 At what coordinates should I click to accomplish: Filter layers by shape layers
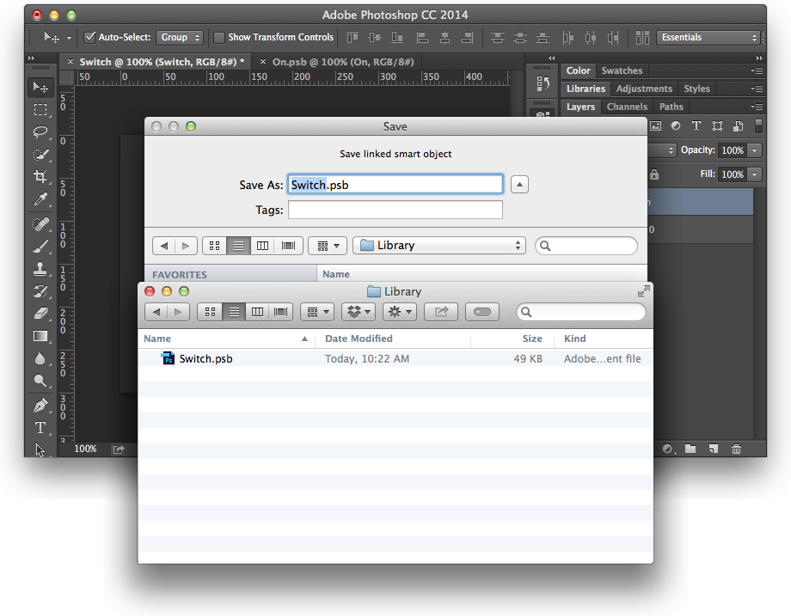(x=717, y=126)
